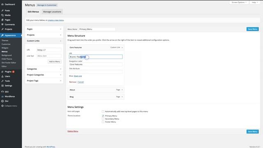Click Manage in Customizer button
This screenshot has height=148, width=263.
47,5
